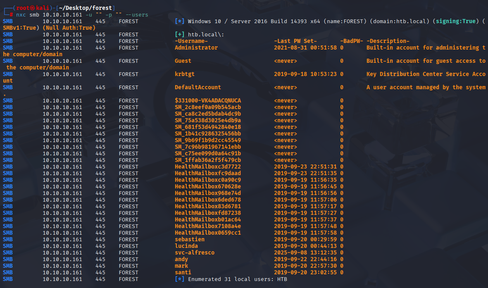The width and height of the screenshot is (488, 288).
Task: Select the (name:FOREST) text
Action: pyautogui.click(x=345, y=21)
